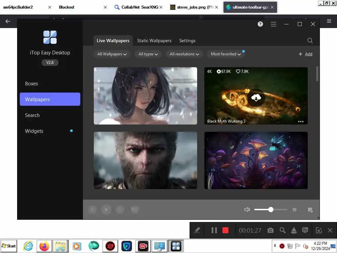Stop the screen recording with red button

(225, 230)
